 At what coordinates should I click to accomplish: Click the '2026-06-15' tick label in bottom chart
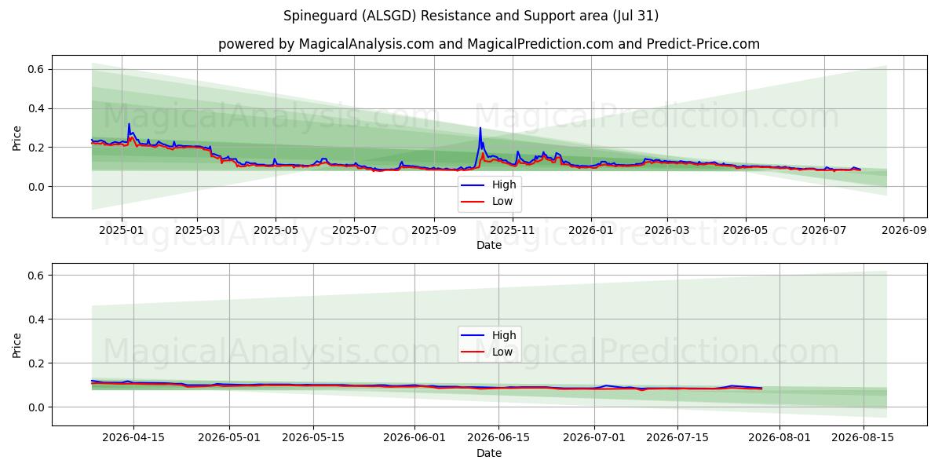(498, 438)
